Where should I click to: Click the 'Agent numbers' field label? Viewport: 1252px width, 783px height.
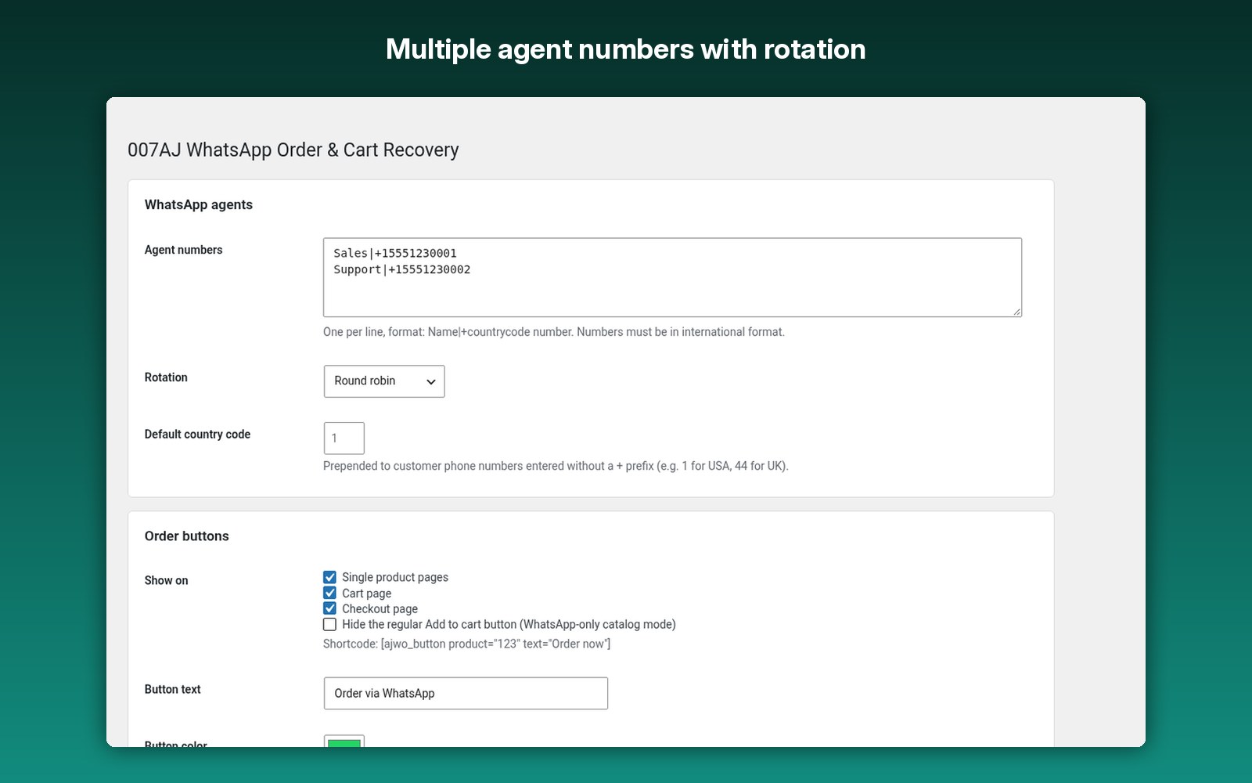(184, 250)
